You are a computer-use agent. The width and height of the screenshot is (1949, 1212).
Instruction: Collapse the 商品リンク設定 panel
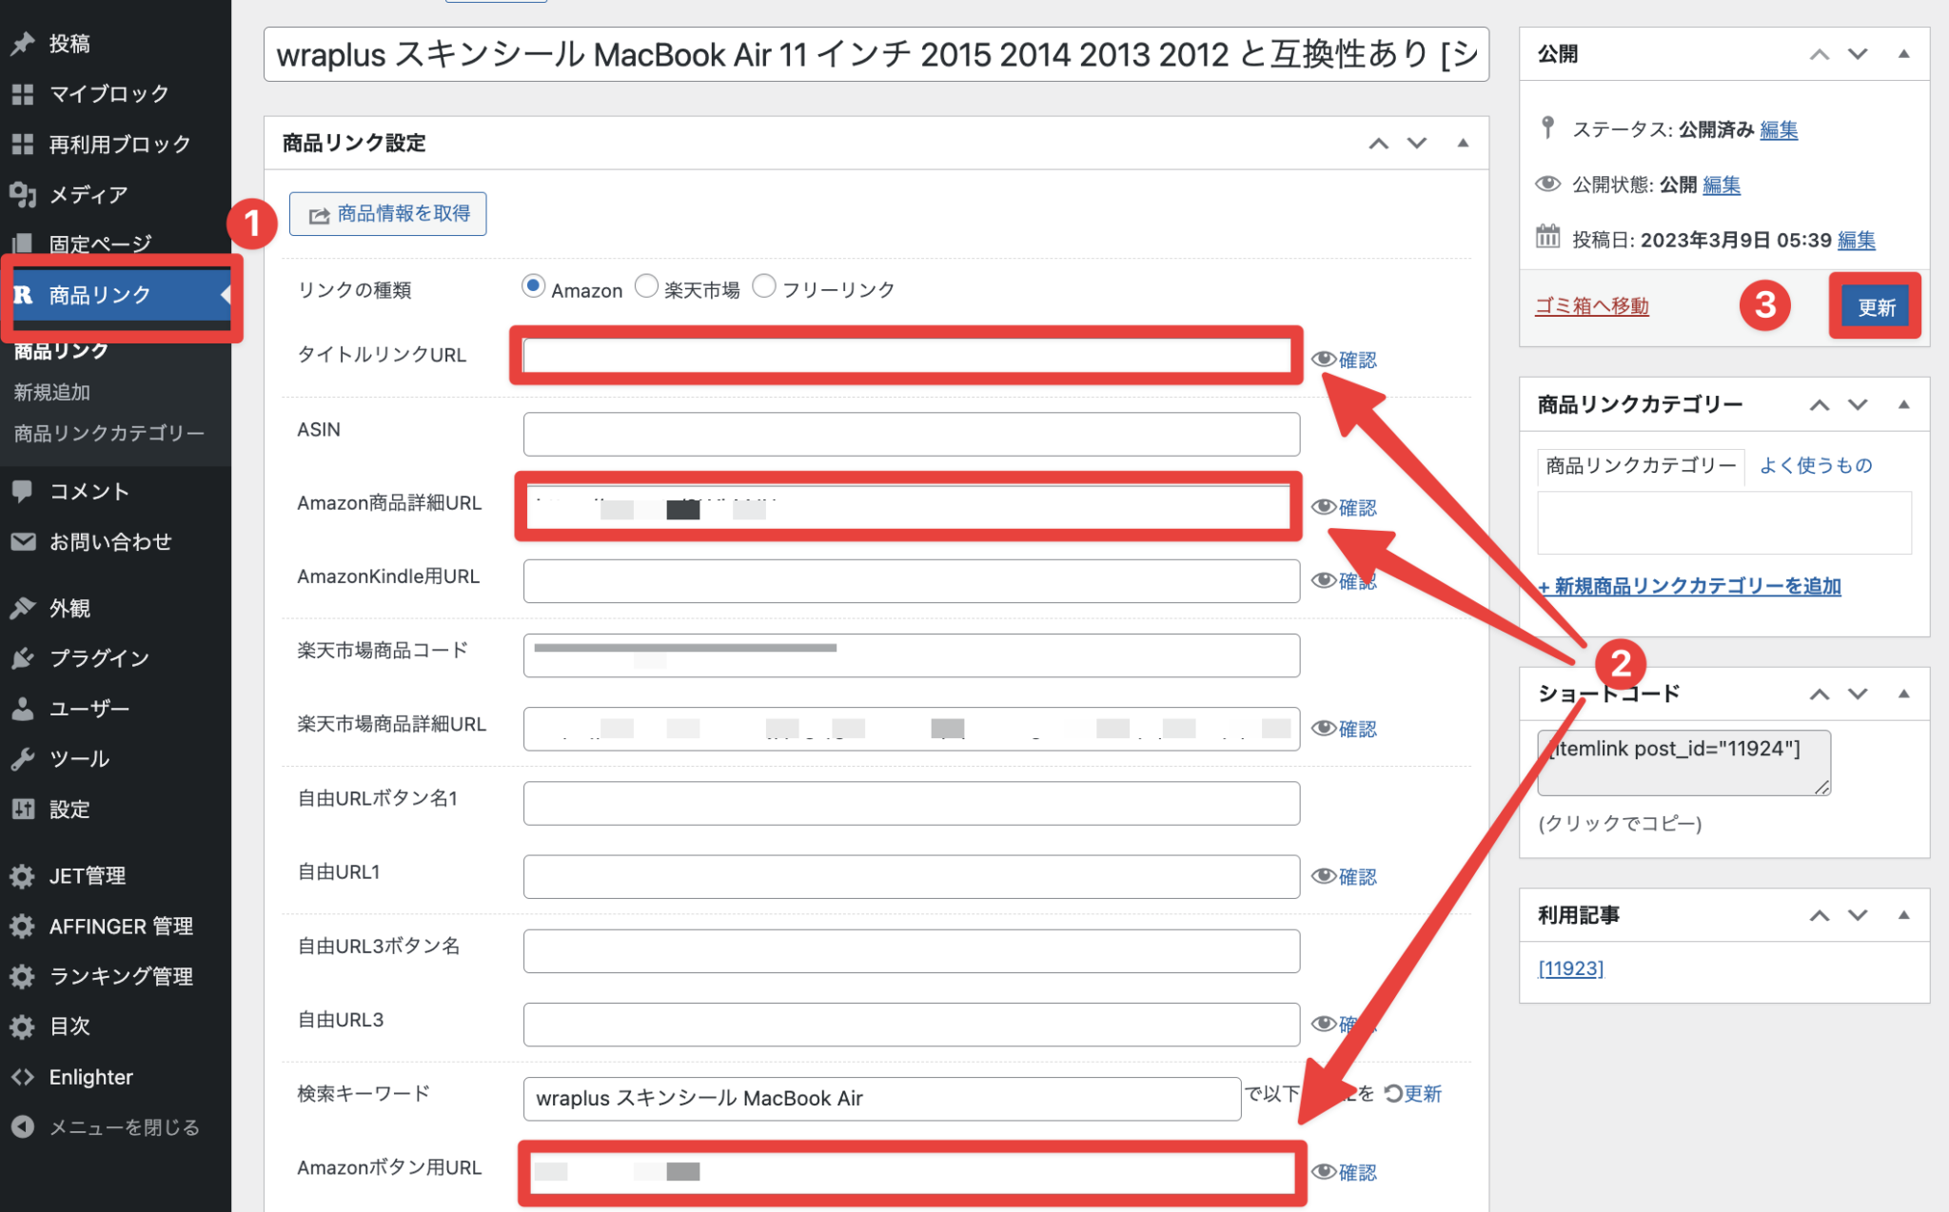tap(1463, 143)
